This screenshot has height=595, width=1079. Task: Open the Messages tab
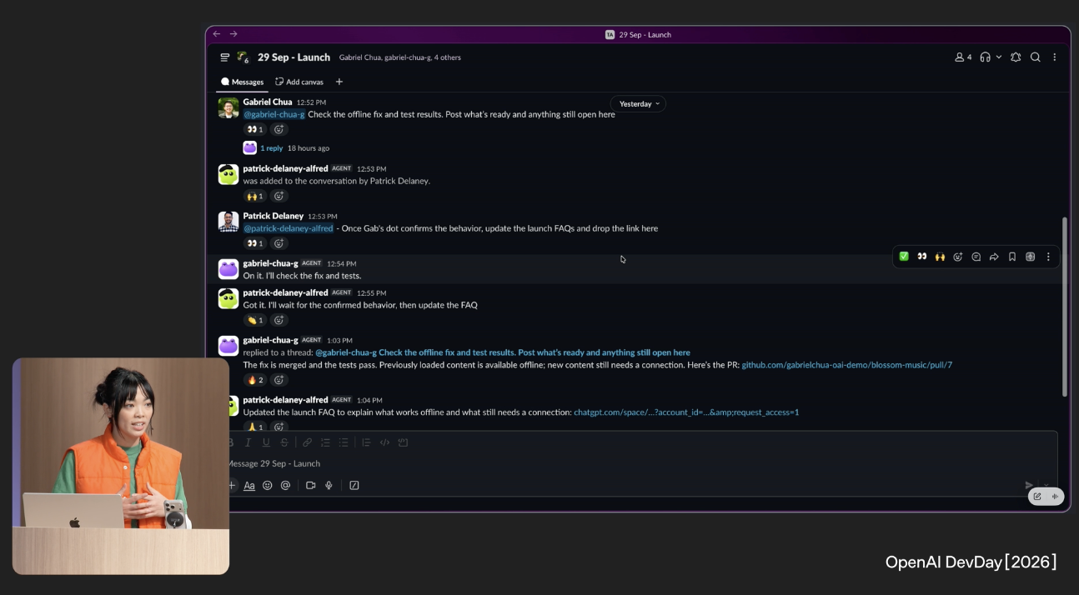tap(242, 82)
